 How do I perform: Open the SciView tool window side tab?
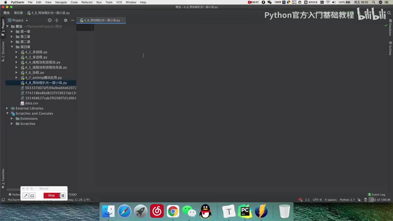pos(390,48)
